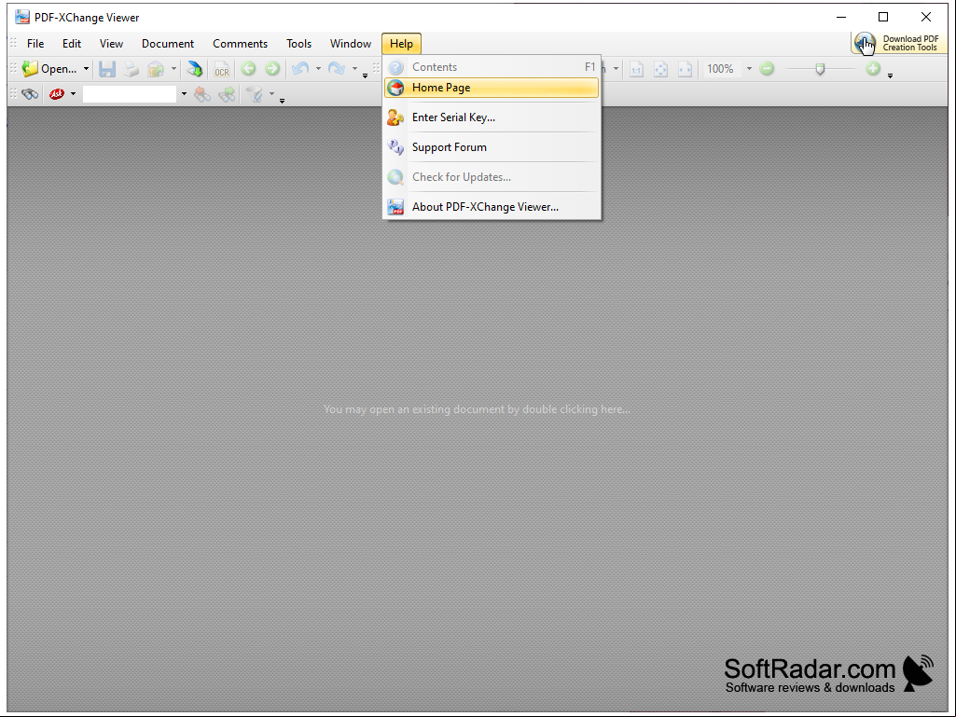956x717 pixels.
Task: Choose Home Page from Help menu
Action: click(x=492, y=88)
